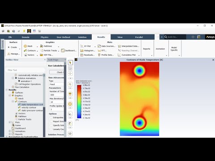Screen dimensions: 215x161
Task: Select the pan view tool
Action: 70,73
